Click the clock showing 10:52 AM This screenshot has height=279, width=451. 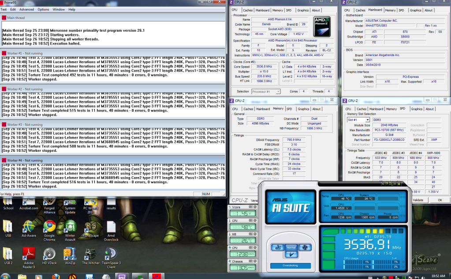(438, 276)
